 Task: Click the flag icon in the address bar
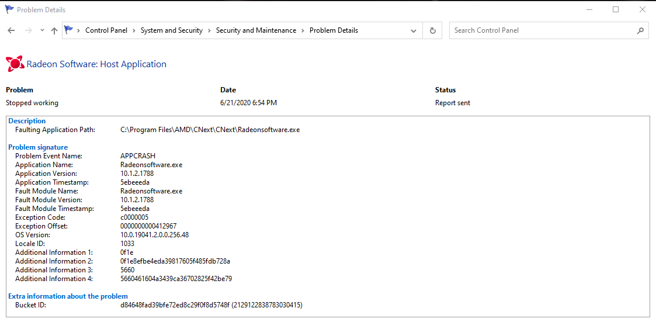point(68,30)
